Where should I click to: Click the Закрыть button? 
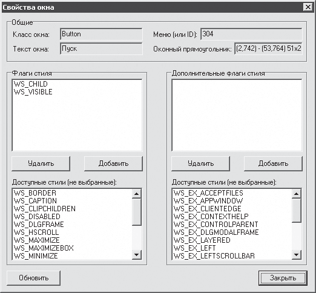point(283,278)
